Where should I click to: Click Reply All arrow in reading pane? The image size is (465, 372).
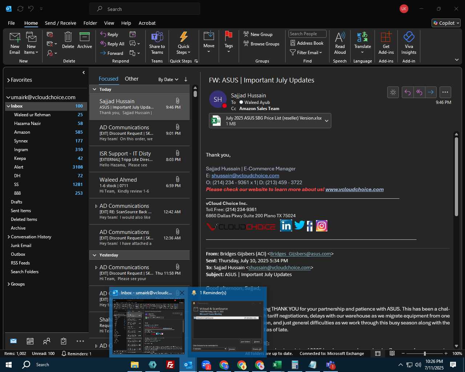pyautogui.click(x=419, y=92)
